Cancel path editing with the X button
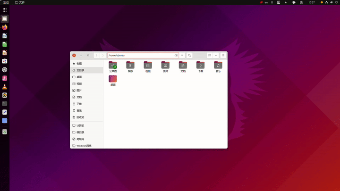The height and width of the screenshot is (191, 340). 182,56
